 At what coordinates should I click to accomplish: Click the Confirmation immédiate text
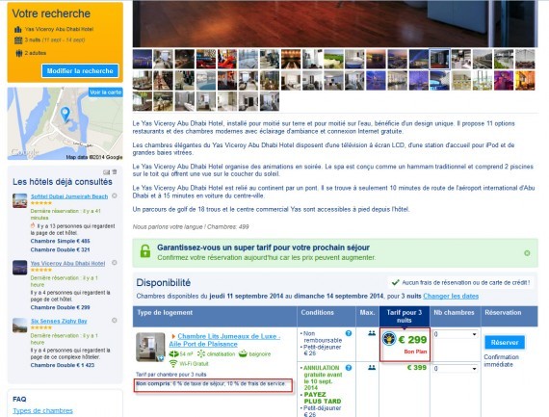tap(502, 360)
